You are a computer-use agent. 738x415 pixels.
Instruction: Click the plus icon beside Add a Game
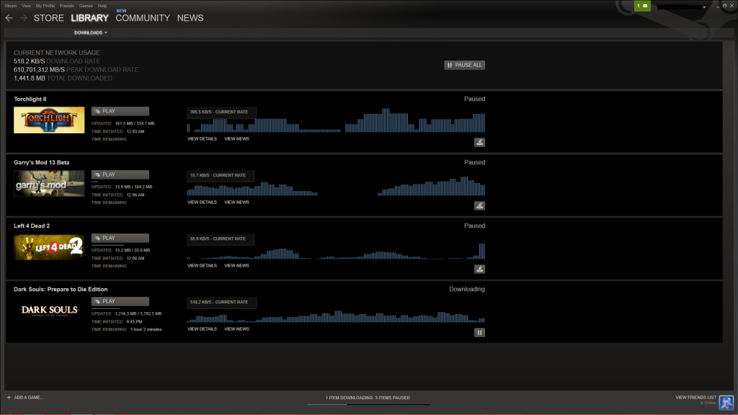click(x=9, y=398)
